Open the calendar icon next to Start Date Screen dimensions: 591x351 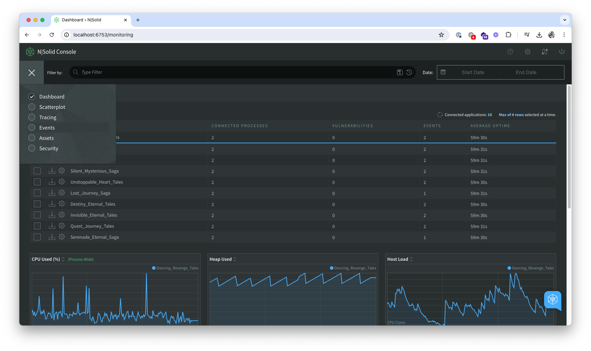coord(443,72)
